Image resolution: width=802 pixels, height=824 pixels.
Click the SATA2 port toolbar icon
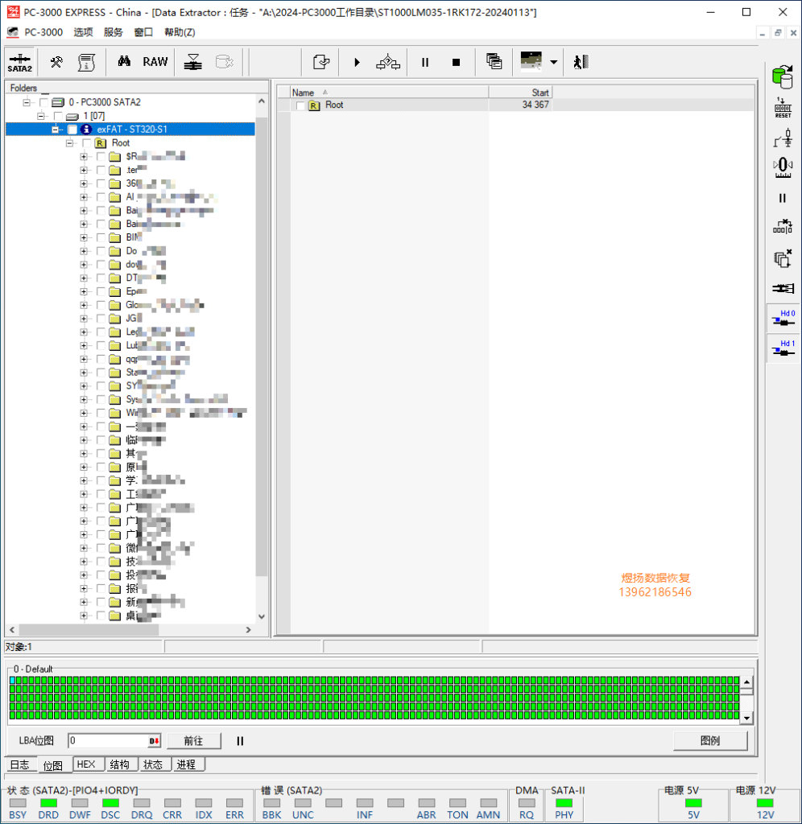[19, 63]
